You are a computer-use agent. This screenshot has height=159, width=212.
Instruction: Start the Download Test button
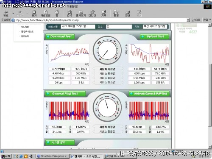tap(60, 36)
